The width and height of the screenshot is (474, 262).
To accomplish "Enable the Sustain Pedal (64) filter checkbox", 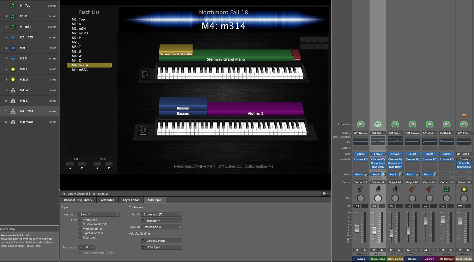I will (x=80, y=224).
